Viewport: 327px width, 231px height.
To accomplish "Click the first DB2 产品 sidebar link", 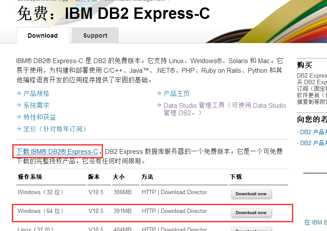I will coord(313,132).
